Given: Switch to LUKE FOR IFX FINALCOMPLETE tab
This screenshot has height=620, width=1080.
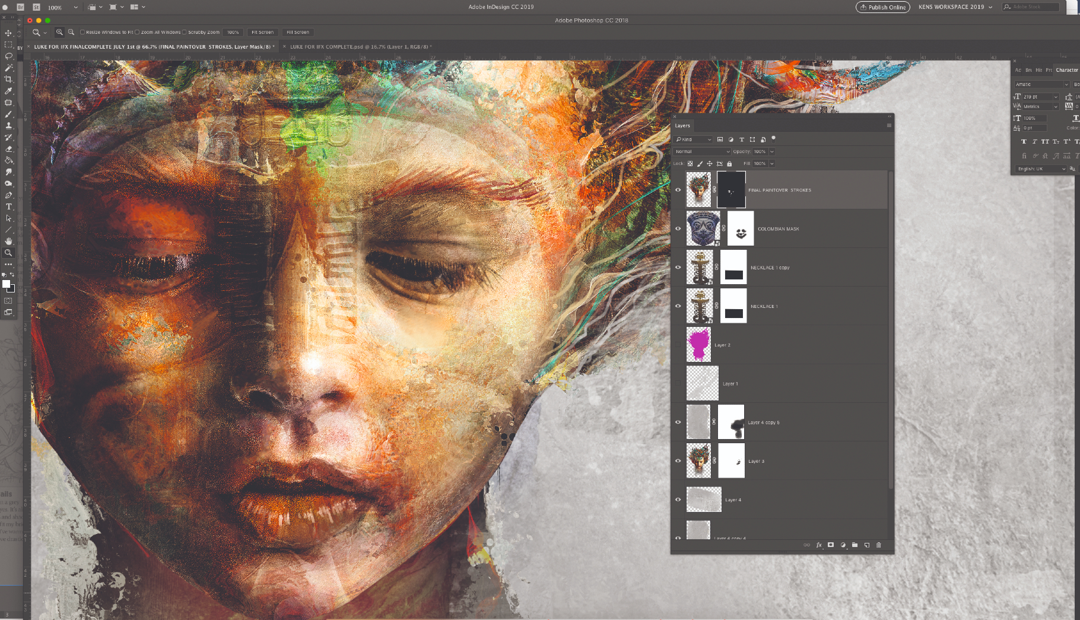Looking at the screenshot, I should coord(153,46).
